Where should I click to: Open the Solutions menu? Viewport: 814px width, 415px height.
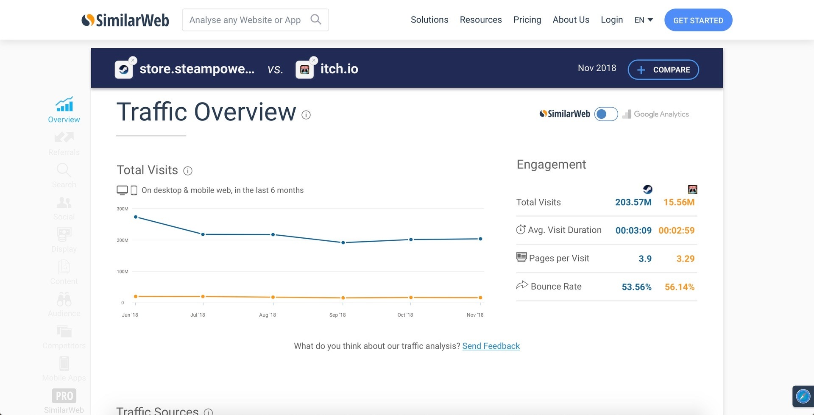429,20
